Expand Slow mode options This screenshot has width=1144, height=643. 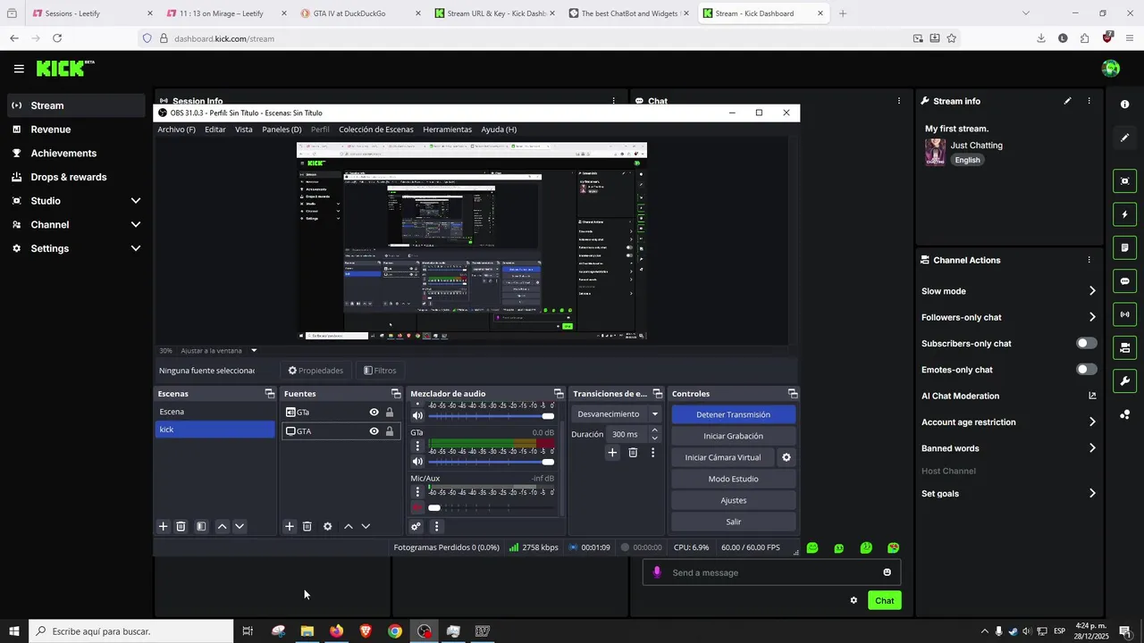click(1092, 291)
